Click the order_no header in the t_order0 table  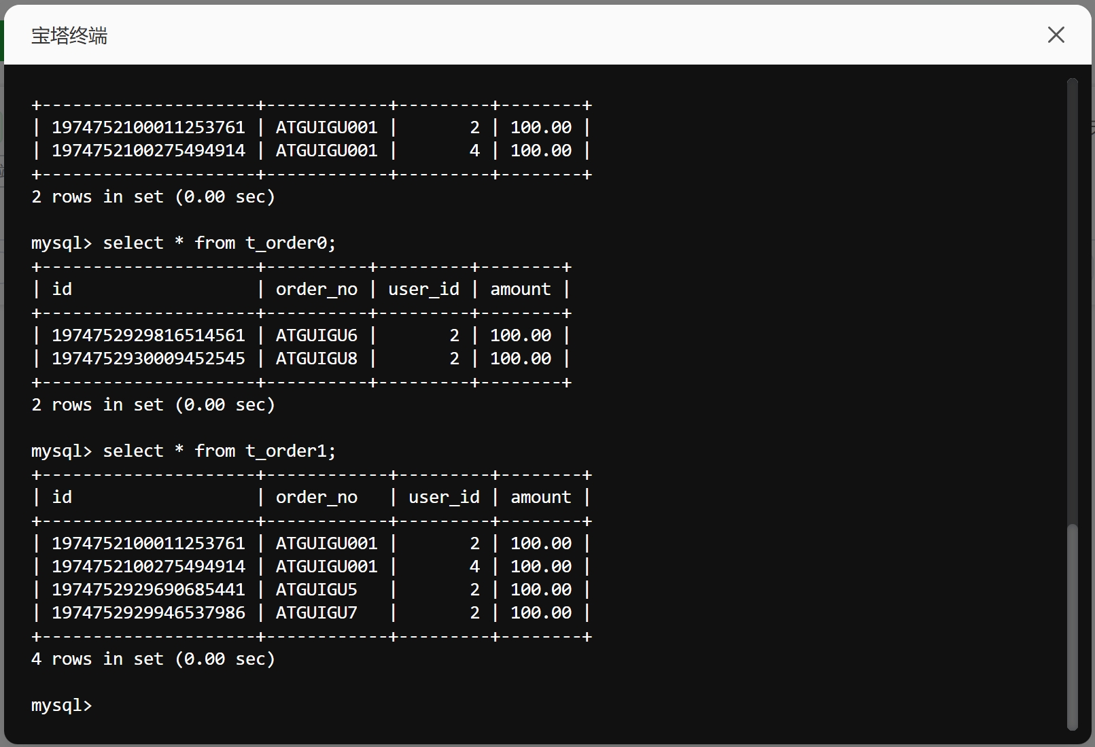[x=316, y=290]
